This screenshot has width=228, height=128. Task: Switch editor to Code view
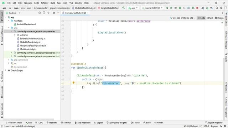pyautogui.click(x=201, y=18)
